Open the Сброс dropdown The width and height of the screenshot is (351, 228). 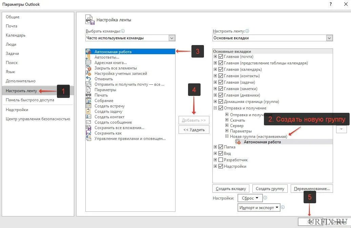250,198
